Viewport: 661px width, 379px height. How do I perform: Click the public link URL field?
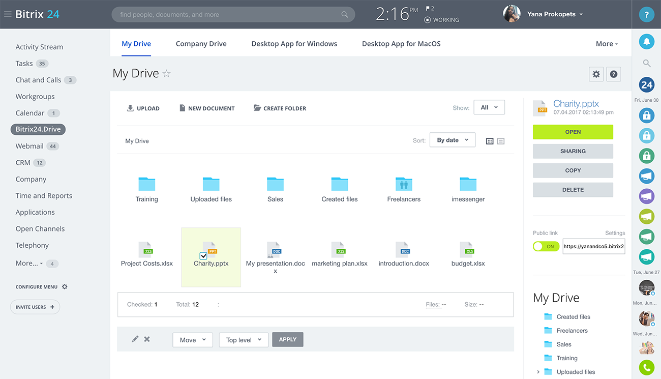(x=593, y=246)
